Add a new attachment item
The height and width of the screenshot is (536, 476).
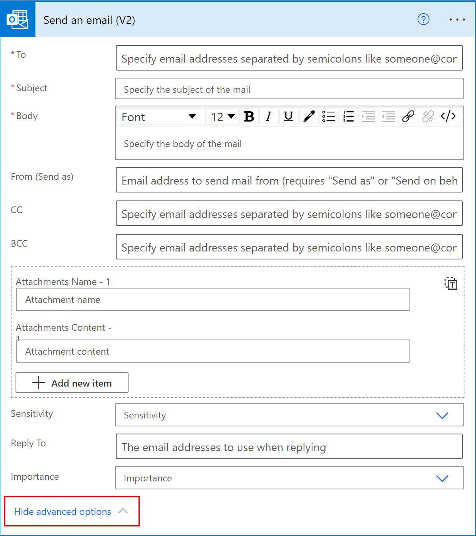click(x=72, y=383)
